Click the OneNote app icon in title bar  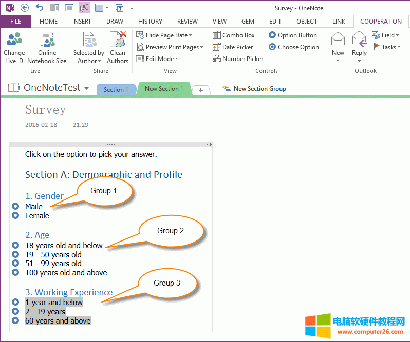(10, 8)
